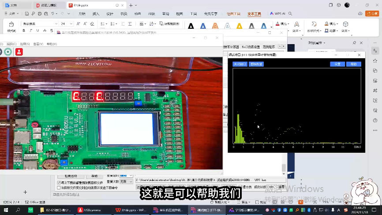Click the increase indent icon
The image size is (382, 215).
pyautogui.click(x=130, y=24)
